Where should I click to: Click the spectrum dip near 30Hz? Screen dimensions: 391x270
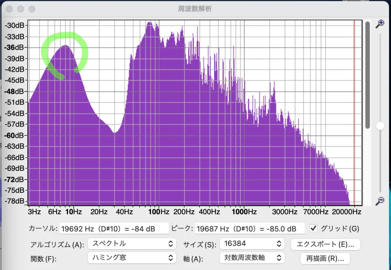[115, 132]
